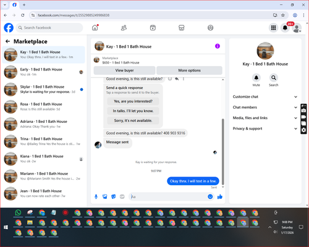This screenshot has height=247, width=309.
Task: Open a new browser tab
Action: click(24, 5)
